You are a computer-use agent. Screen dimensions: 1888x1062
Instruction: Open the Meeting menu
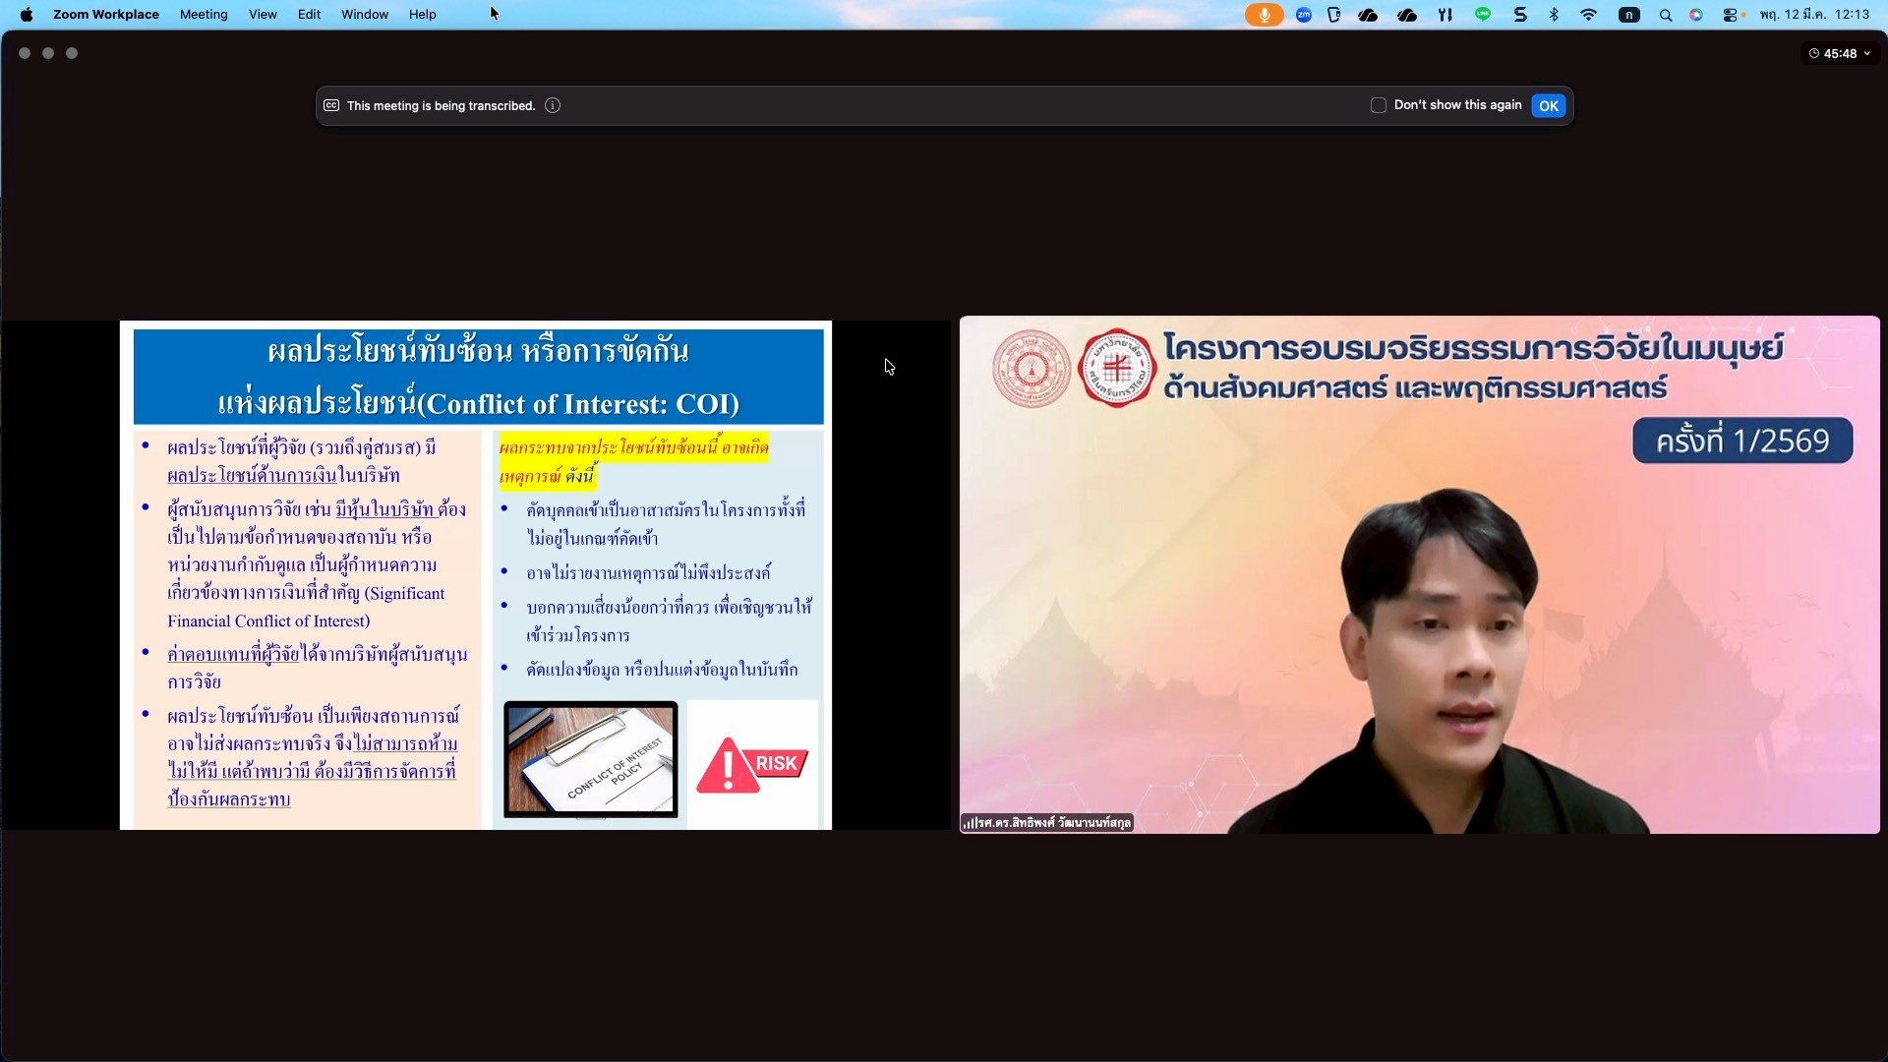[204, 15]
